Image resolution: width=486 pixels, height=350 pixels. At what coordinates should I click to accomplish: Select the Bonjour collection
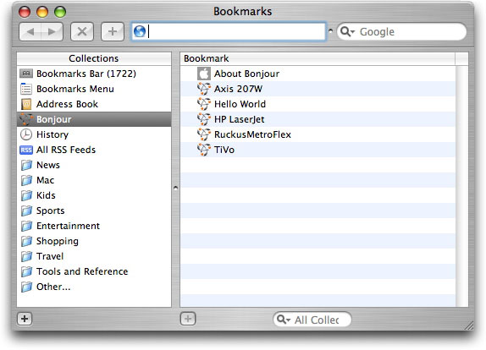94,119
